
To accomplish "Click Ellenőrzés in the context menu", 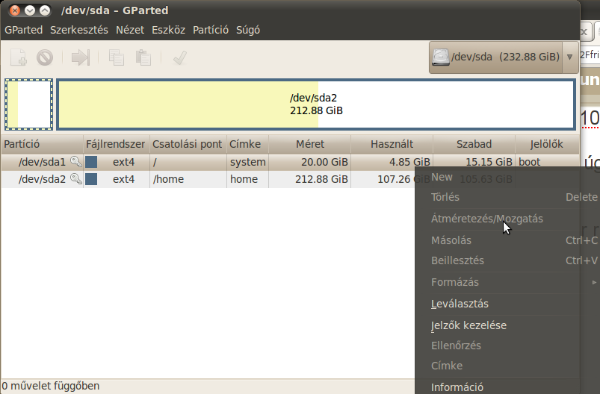I will (x=456, y=345).
